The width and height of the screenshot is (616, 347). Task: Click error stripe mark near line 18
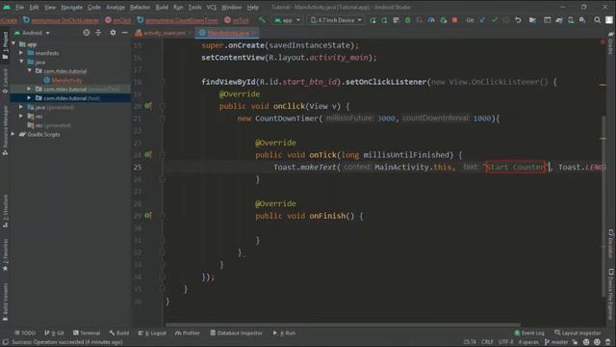(603, 85)
